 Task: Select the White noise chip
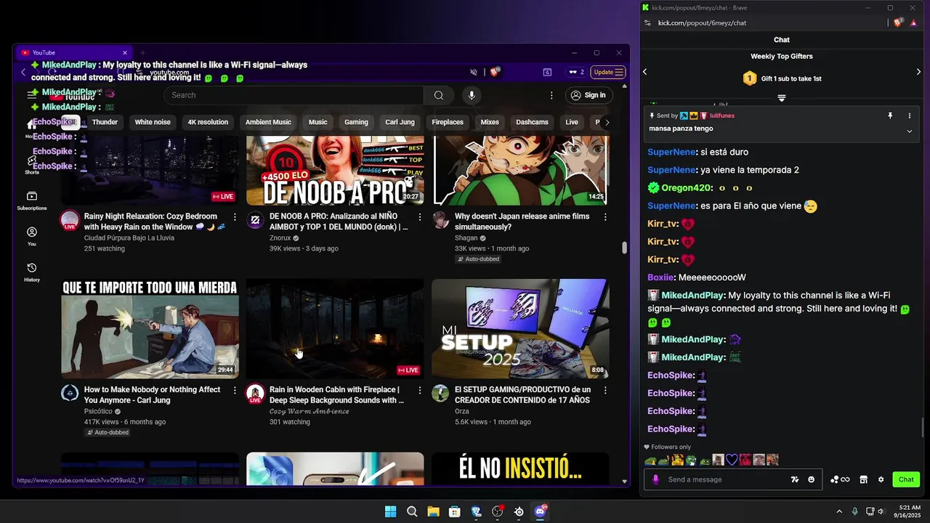tap(153, 122)
